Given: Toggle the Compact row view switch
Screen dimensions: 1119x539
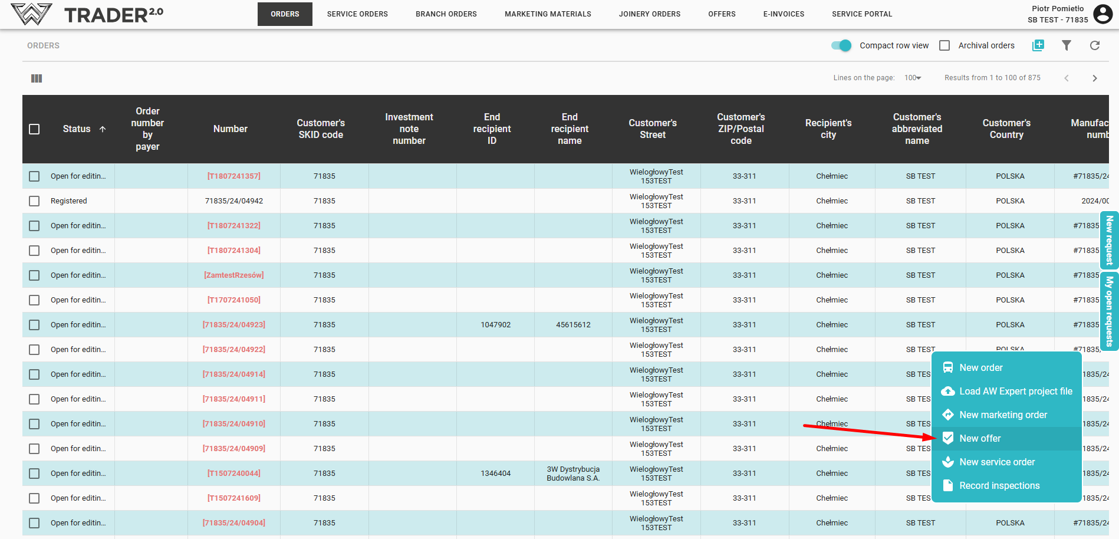Looking at the screenshot, I should (x=841, y=45).
